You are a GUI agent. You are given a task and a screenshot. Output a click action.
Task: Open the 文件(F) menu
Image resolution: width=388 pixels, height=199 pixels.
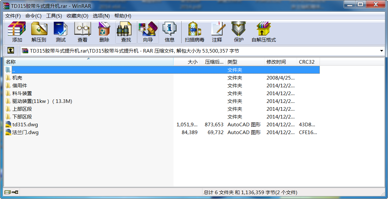click(13, 16)
